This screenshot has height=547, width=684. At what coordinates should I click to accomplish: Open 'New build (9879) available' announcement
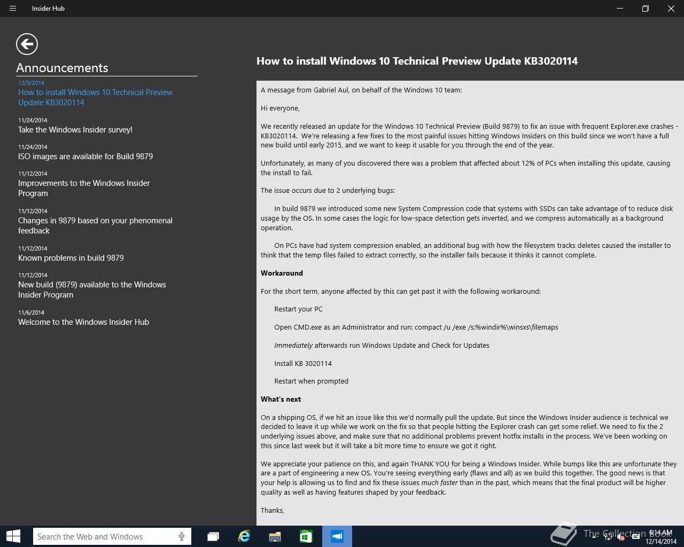click(92, 290)
